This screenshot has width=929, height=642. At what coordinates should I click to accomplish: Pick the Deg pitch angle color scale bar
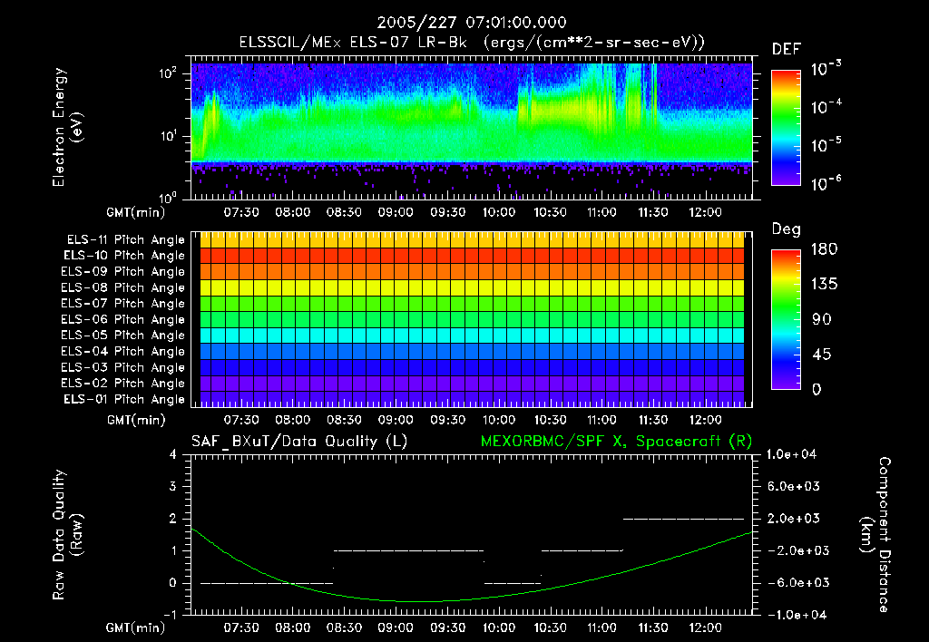pyautogui.click(x=786, y=320)
